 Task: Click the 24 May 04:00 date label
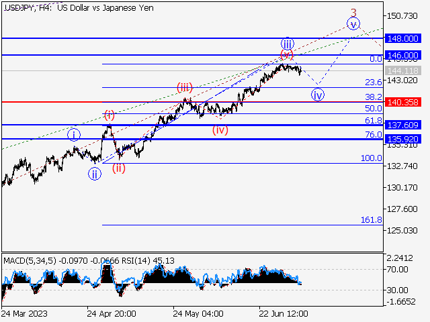tap(198, 313)
